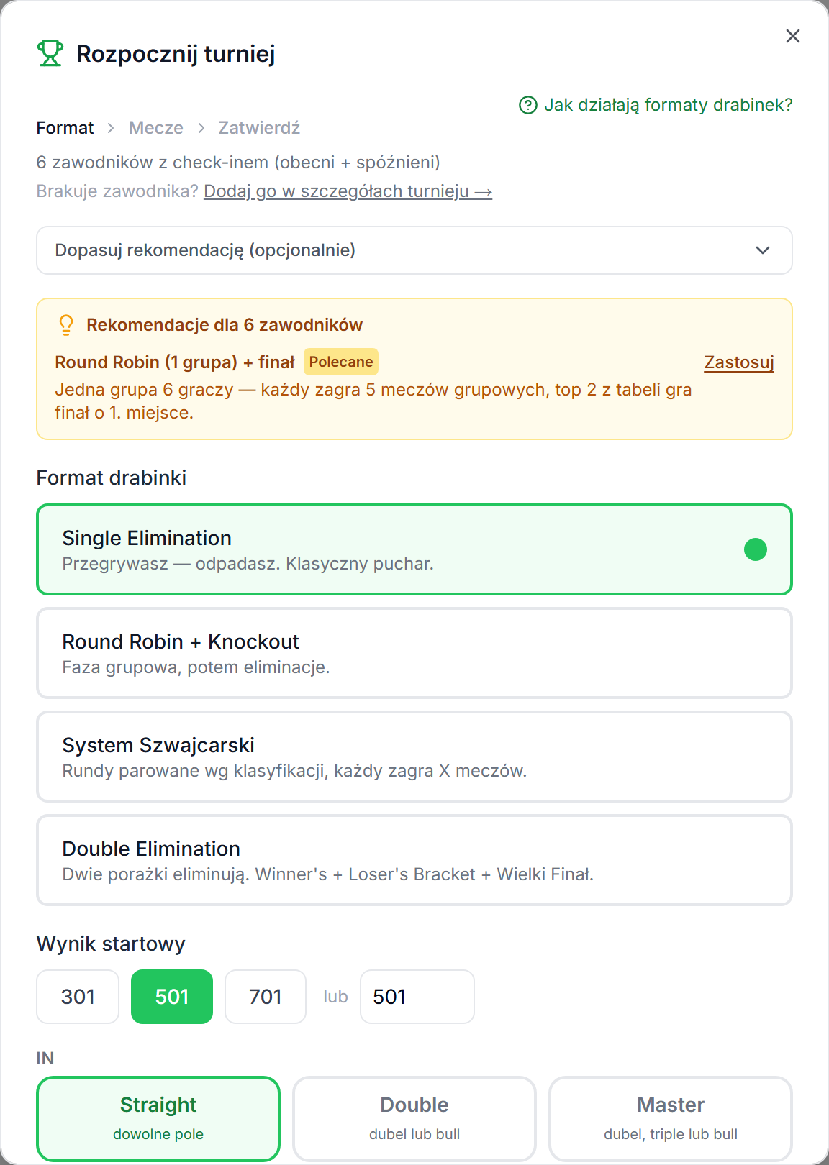Open the Dopasuj rekomendację (opcjonalnie) selector
829x1165 pixels.
pyautogui.click(x=414, y=250)
